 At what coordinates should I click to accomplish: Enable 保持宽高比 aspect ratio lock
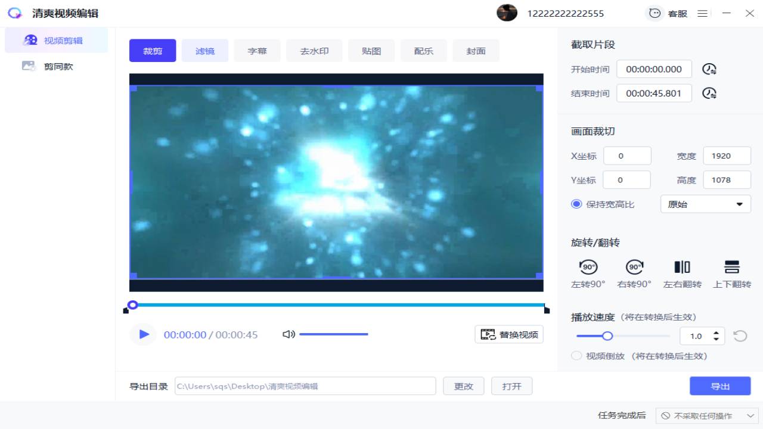pos(576,204)
